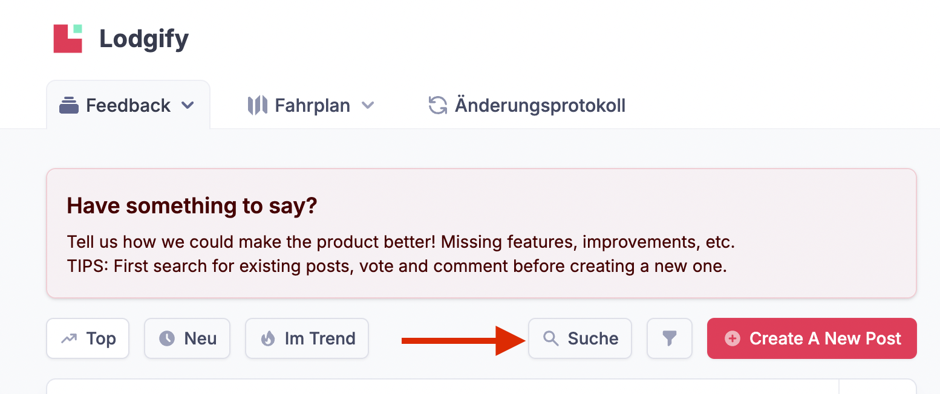Viewport: 940px width, 394px height.
Task: Click the Änderungsprotokoll refresh arrows icon
Action: 437,106
